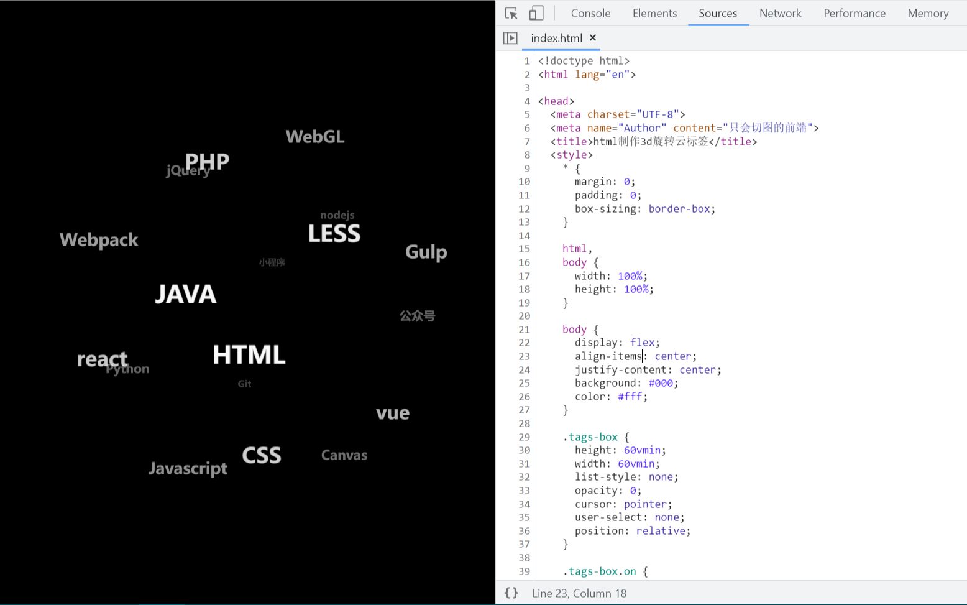This screenshot has width=967, height=605.
Task: Click the Gulp tag
Action: pos(426,252)
